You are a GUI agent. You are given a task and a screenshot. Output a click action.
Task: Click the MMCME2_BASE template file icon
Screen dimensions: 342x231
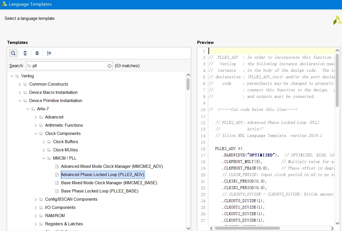pyautogui.click(x=57, y=183)
